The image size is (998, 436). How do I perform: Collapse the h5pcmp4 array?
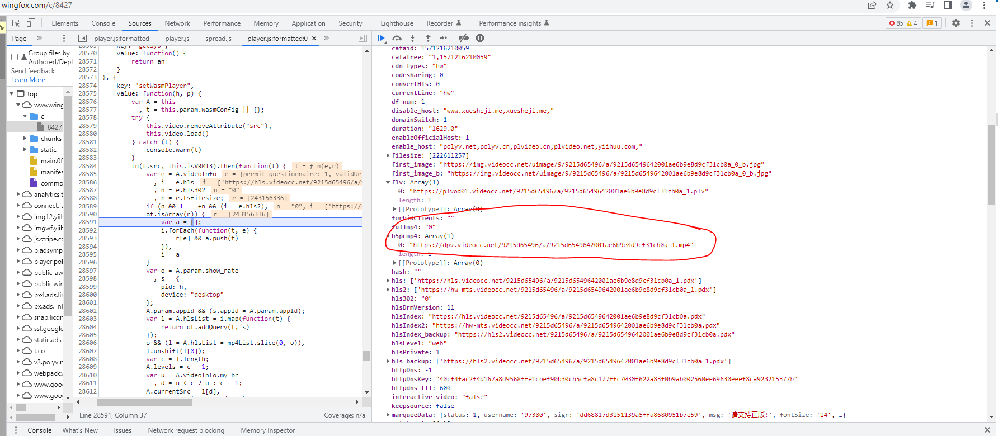click(x=388, y=236)
